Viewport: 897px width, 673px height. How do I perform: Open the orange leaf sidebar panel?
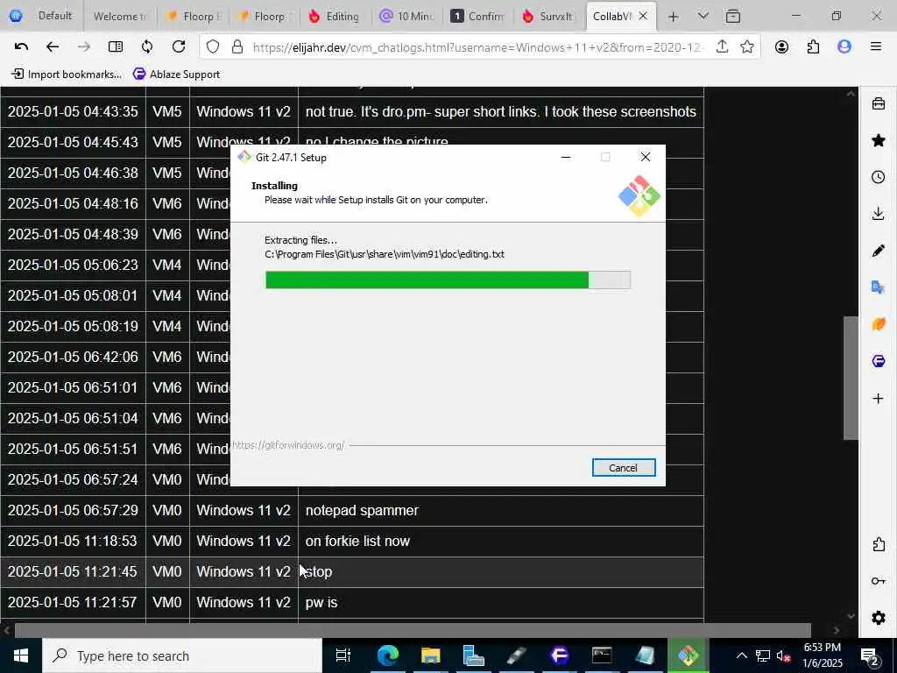[878, 324]
